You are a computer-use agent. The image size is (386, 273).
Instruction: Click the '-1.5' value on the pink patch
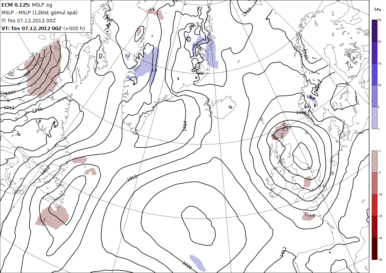point(312,215)
